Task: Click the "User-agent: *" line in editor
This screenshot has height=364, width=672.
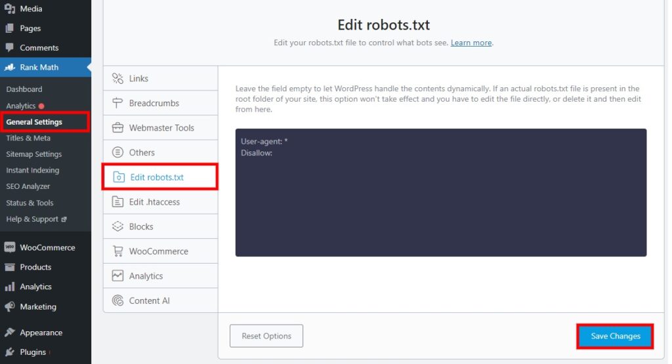Action: click(x=264, y=141)
